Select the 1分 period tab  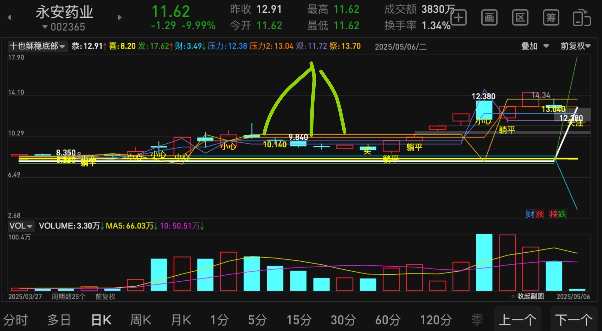click(x=219, y=320)
